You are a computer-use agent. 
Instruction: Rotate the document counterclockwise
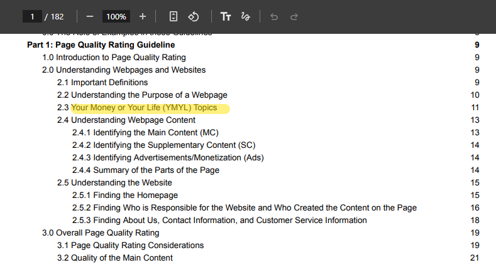pos(194,16)
